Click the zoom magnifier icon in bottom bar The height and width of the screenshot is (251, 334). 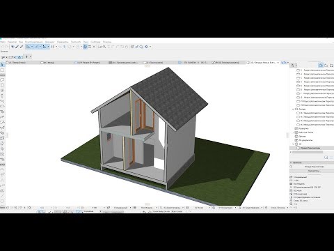pos(30,208)
